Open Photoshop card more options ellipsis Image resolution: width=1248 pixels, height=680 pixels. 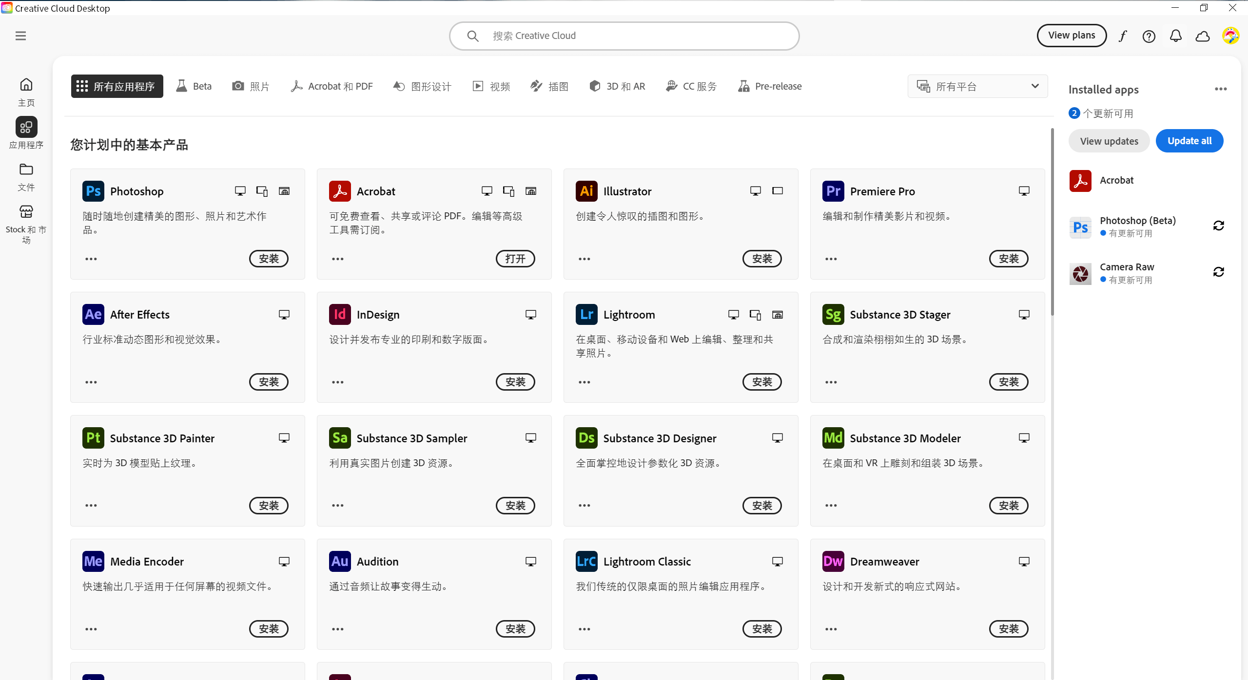[91, 259]
